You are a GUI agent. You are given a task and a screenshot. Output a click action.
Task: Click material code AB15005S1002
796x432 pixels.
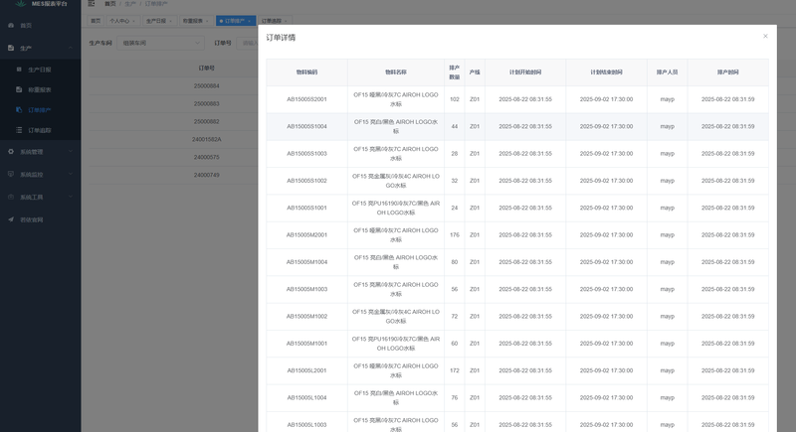pyautogui.click(x=306, y=181)
